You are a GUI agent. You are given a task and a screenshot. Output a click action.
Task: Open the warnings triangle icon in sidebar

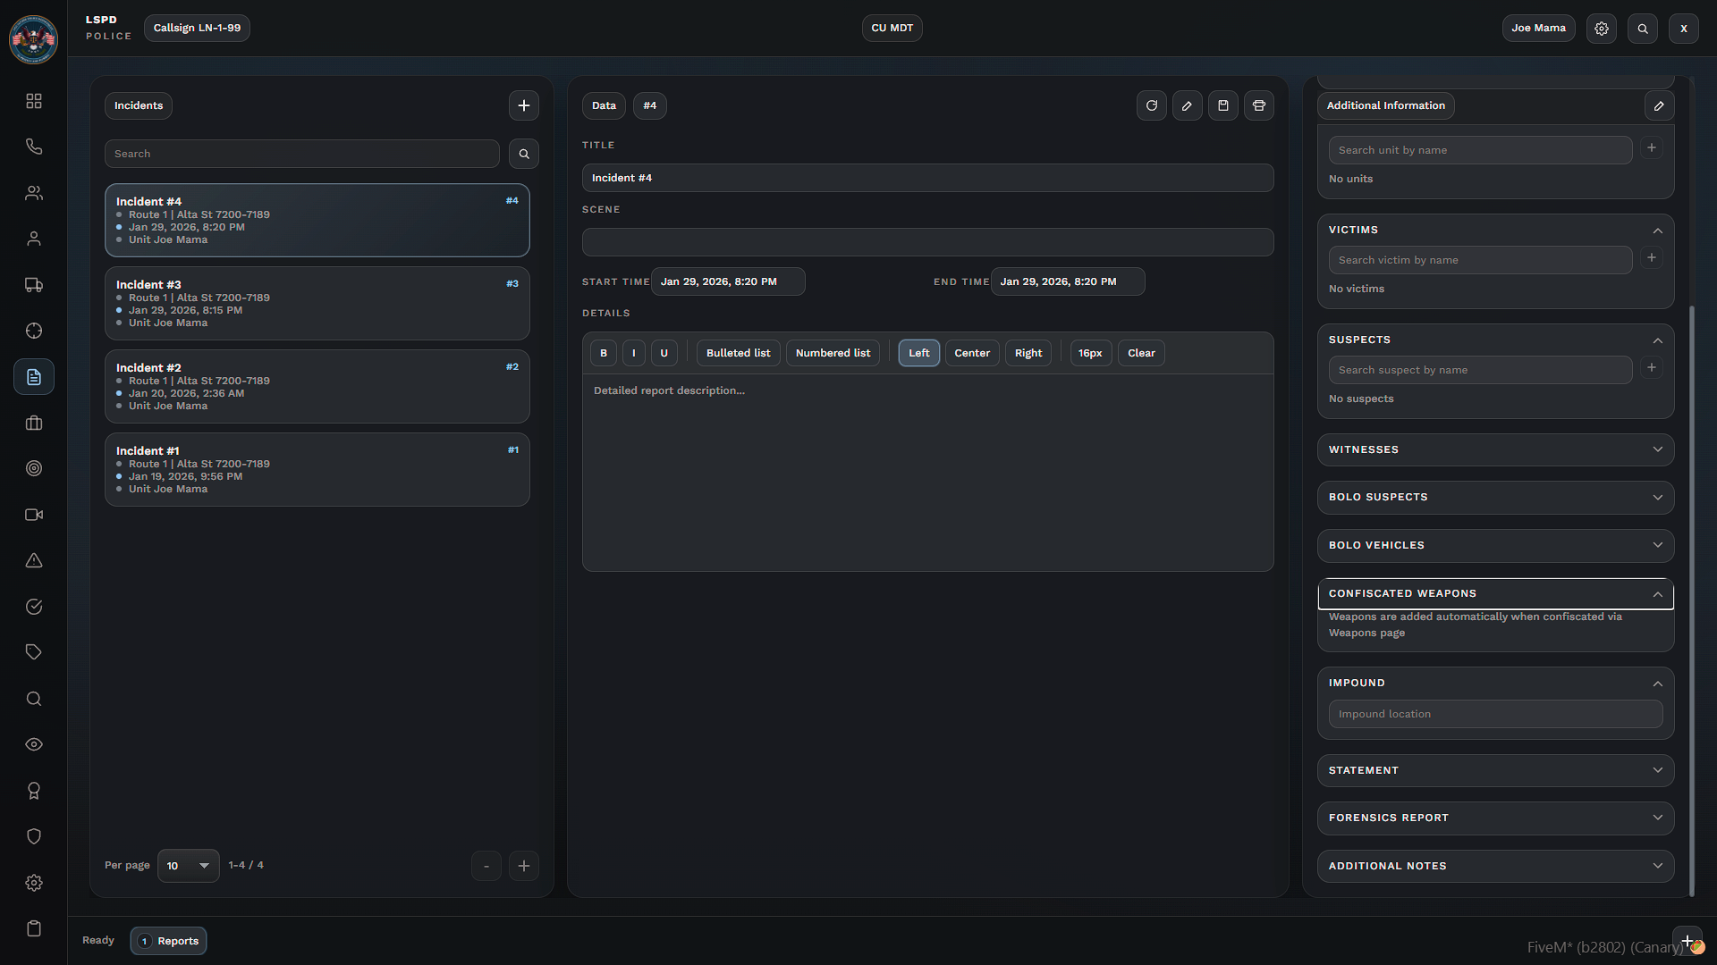(x=34, y=560)
